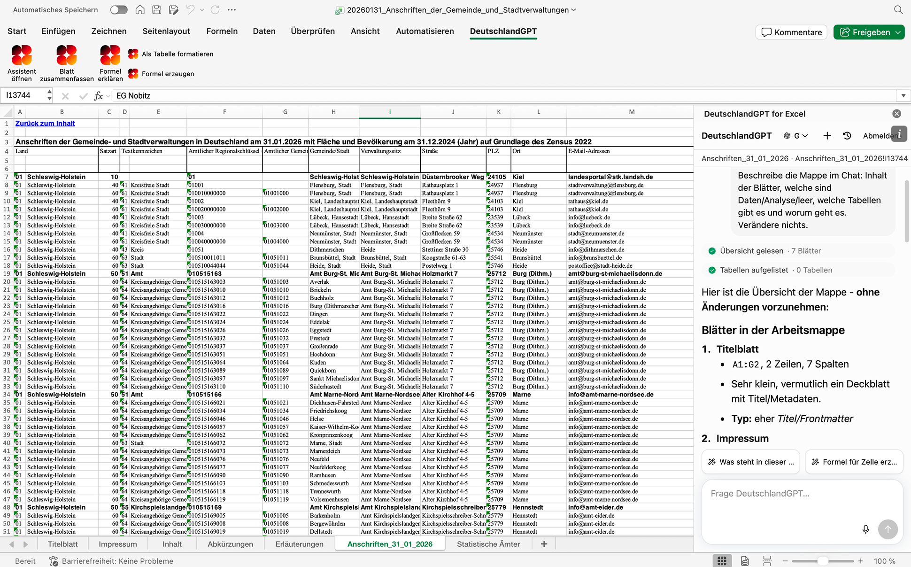
Task: Switch to the Inhalt sheet tab
Action: pos(172,544)
